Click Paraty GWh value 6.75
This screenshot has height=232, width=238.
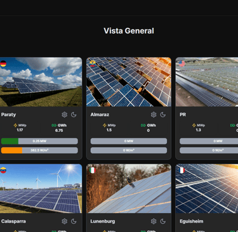coord(59,131)
